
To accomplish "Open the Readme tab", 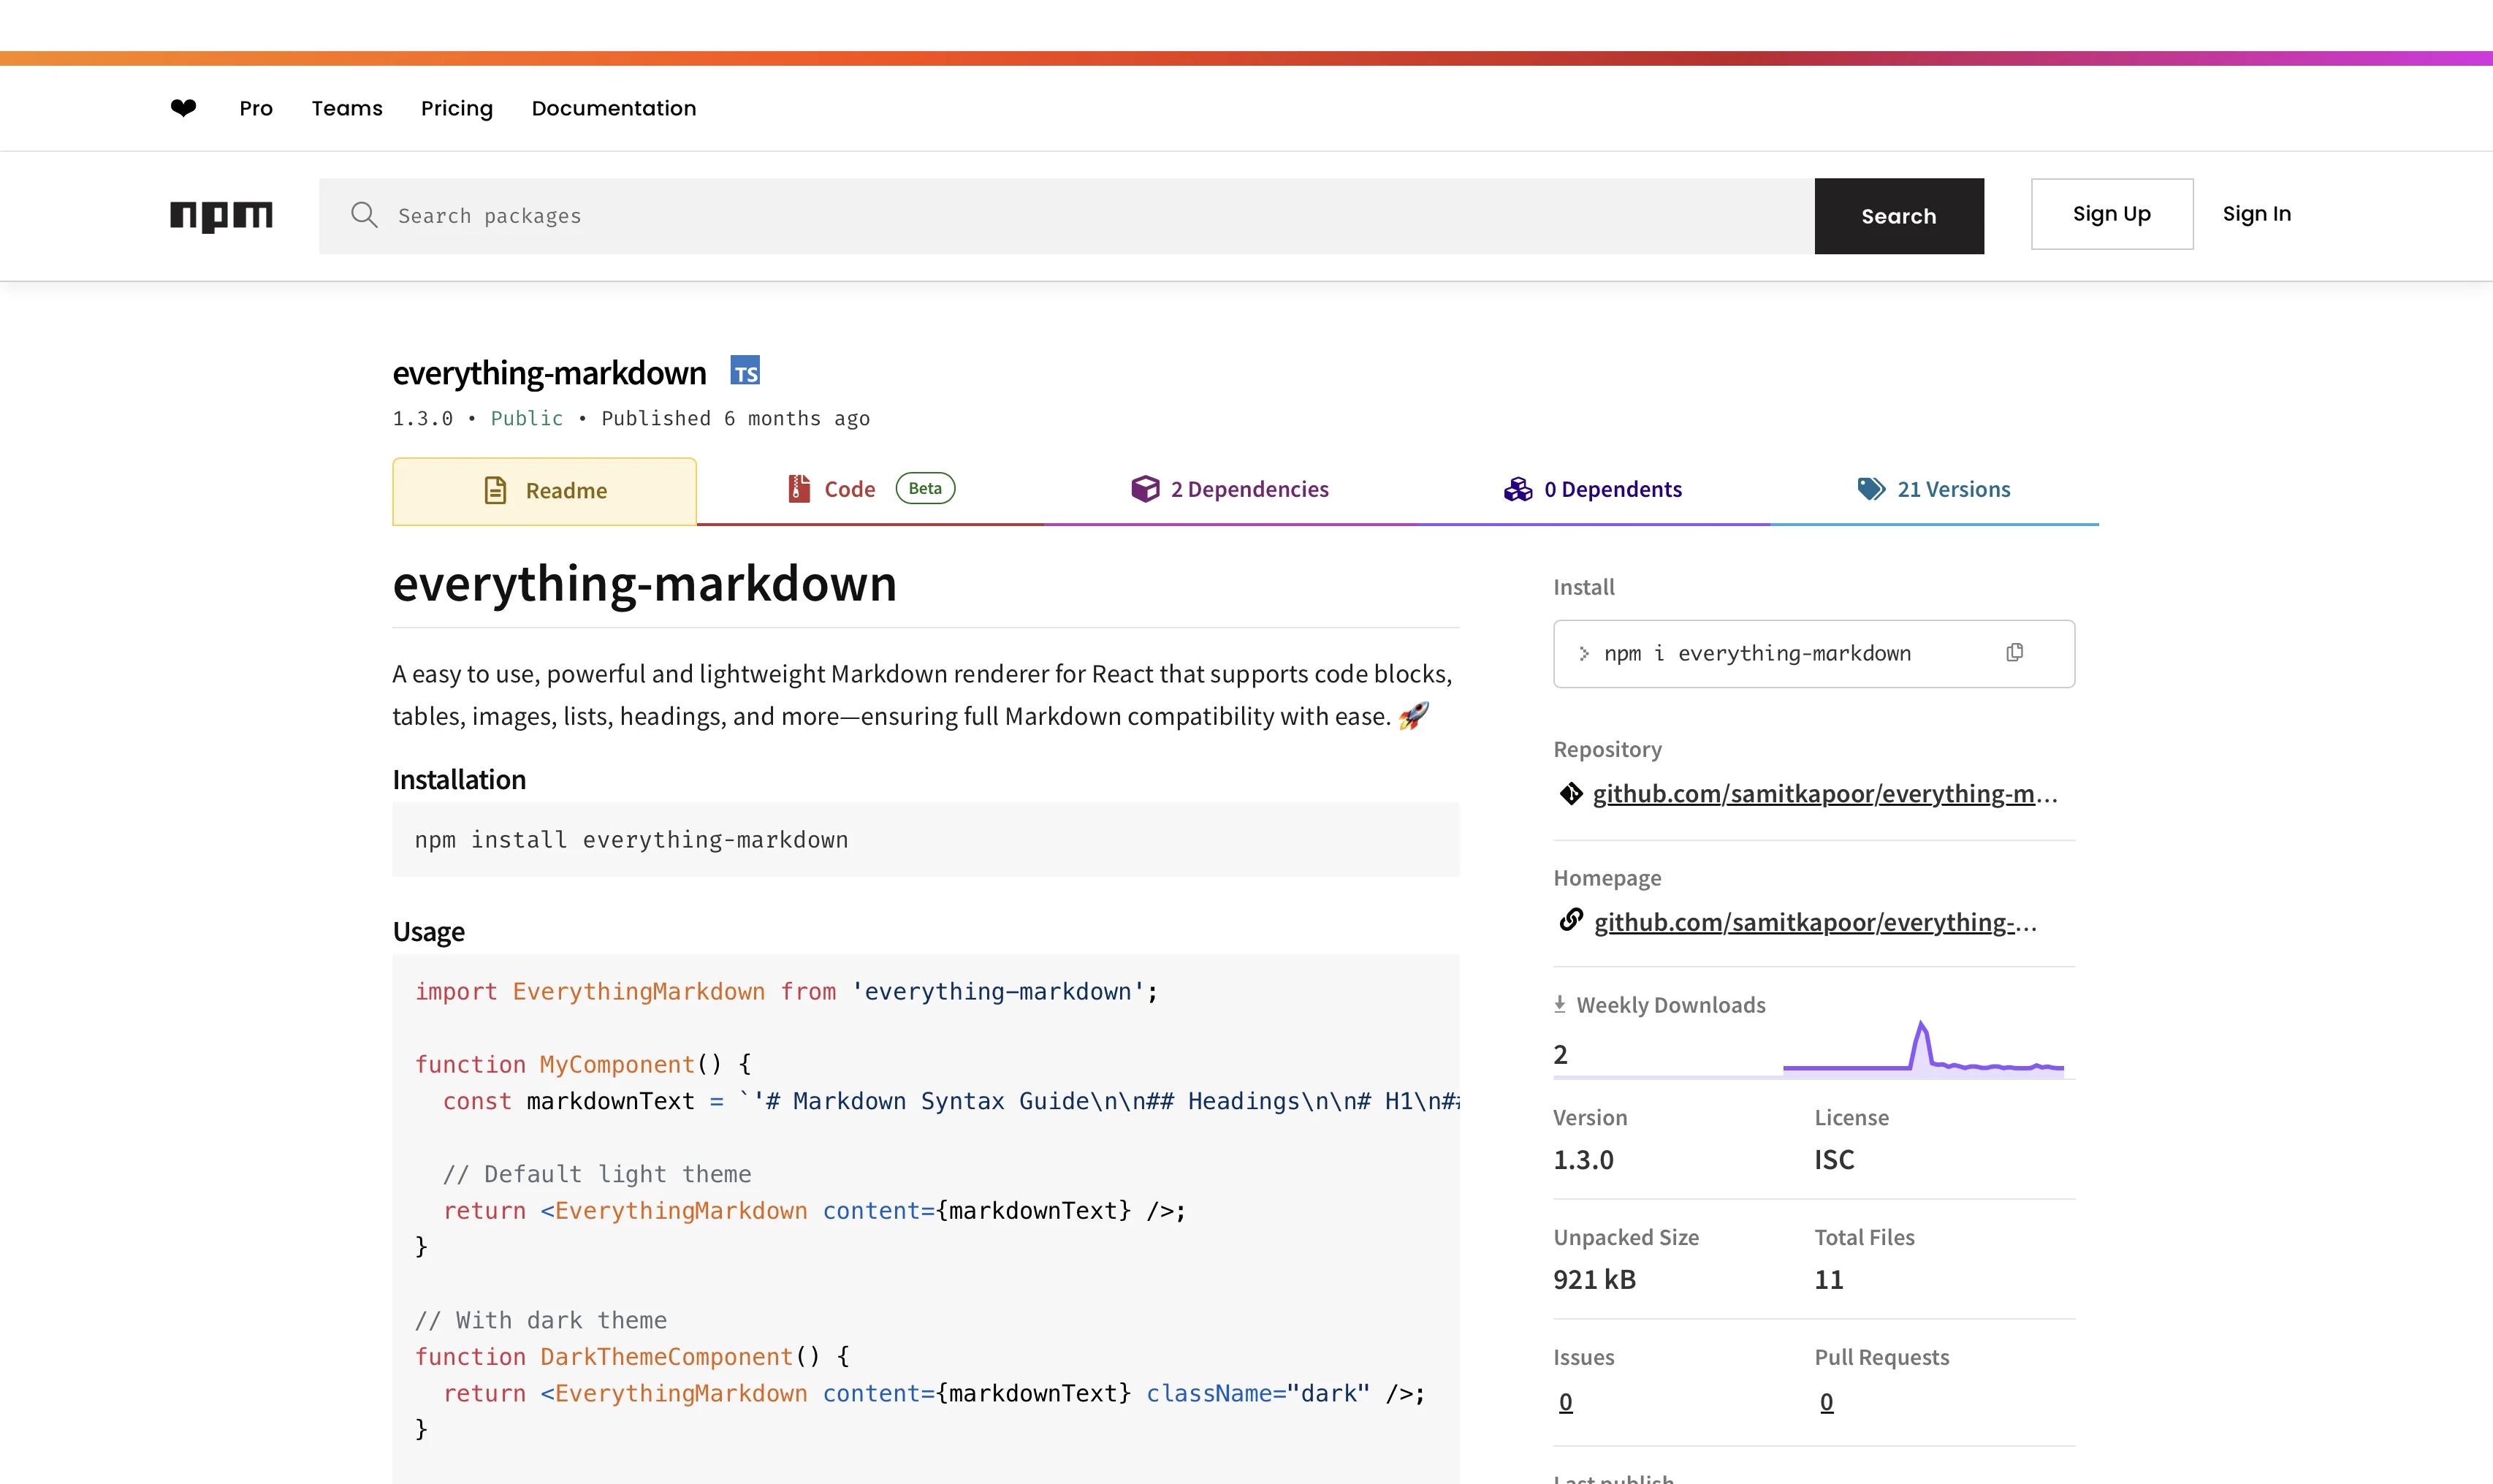I will (x=545, y=491).
